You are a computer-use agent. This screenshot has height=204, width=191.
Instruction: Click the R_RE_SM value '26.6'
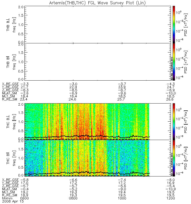click(x=170, y=99)
